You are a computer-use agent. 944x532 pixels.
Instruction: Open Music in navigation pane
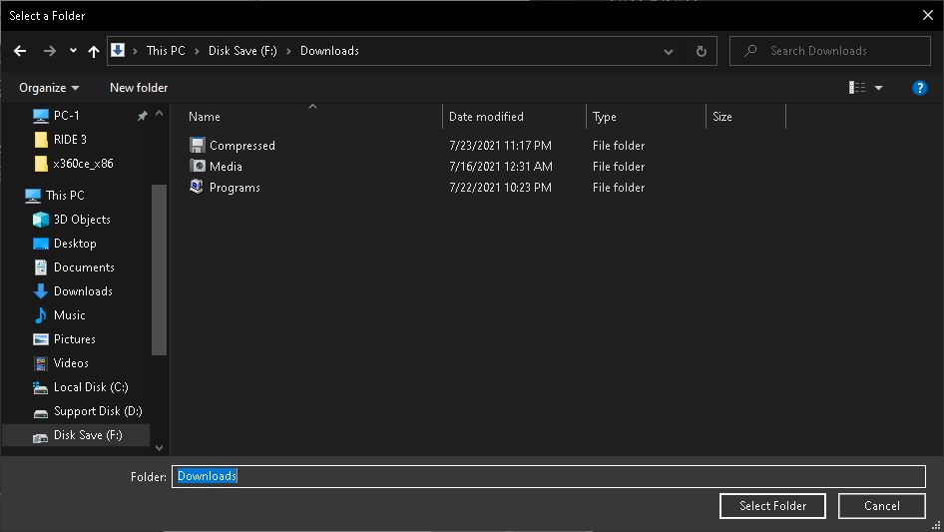pos(69,315)
